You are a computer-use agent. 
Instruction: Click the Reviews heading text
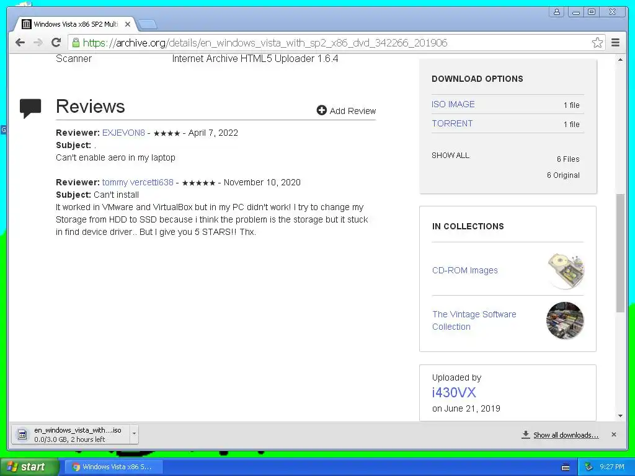click(91, 107)
